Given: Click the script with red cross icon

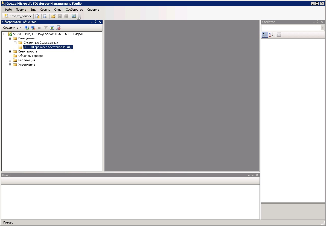Looking at the screenshot, I should click(59, 28).
